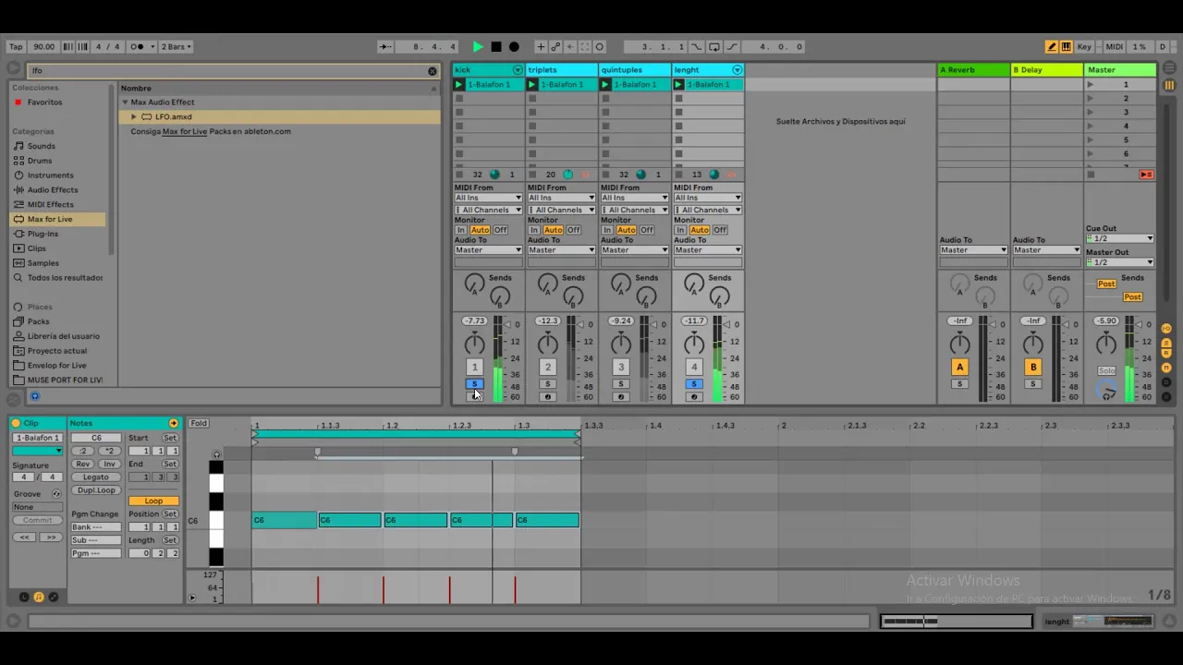Adjust kick track pan knob

tap(474, 345)
